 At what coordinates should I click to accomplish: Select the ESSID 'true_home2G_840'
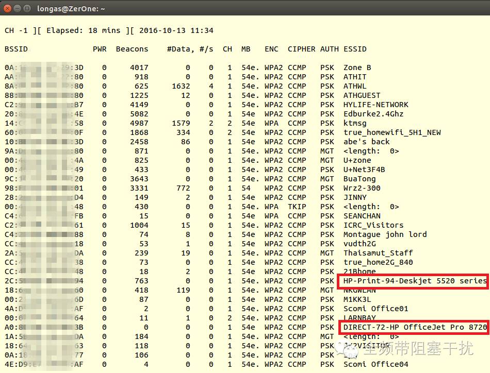tap(378, 263)
